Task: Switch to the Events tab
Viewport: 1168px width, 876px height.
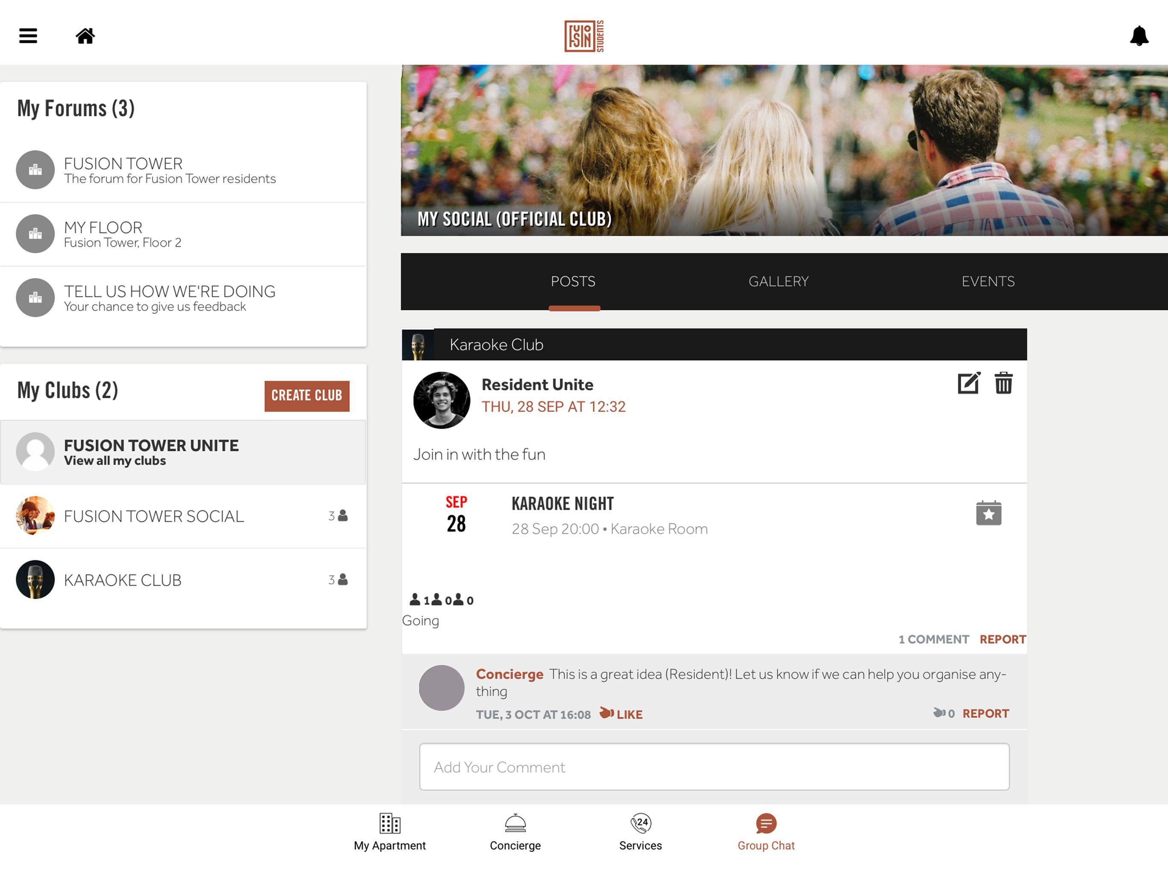Action: pyautogui.click(x=988, y=281)
